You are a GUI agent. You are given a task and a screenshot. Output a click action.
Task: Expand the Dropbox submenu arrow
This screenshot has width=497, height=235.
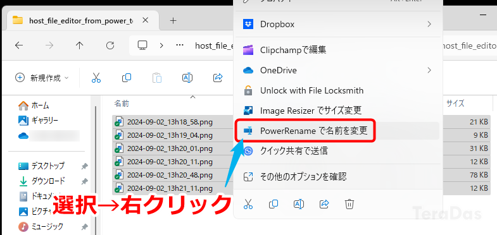click(429, 24)
